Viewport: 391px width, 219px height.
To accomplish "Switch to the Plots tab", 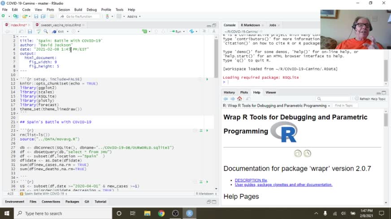I will 244,93.
